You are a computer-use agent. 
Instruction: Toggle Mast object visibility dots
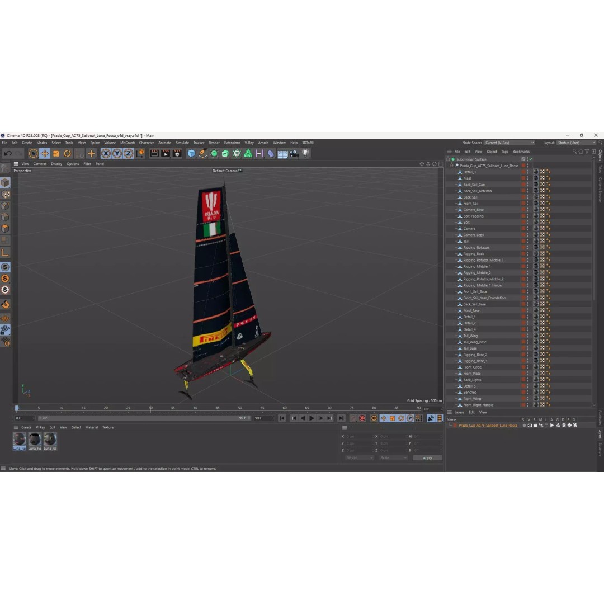tap(528, 178)
